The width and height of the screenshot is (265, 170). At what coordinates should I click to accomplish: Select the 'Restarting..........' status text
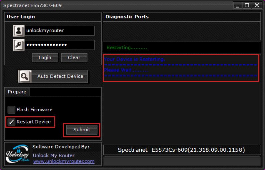click(127, 48)
